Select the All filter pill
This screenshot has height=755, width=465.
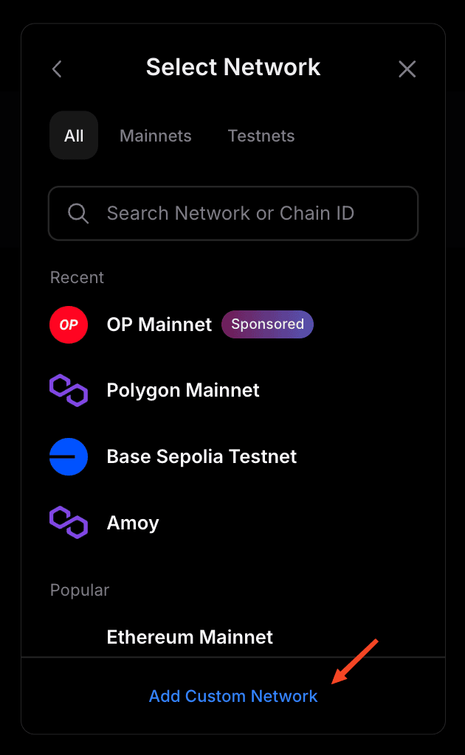[x=73, y=135]
